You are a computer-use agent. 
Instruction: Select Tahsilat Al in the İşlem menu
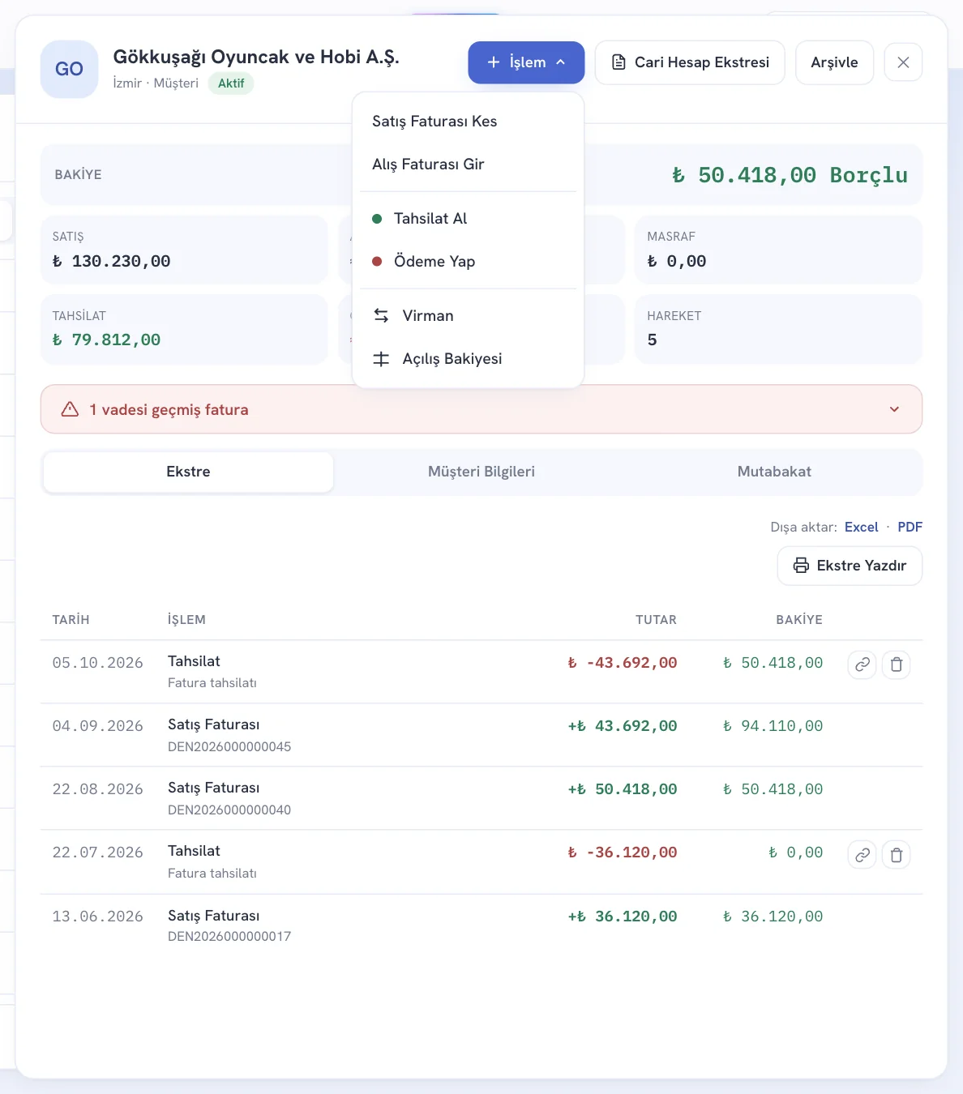(469, 219)
